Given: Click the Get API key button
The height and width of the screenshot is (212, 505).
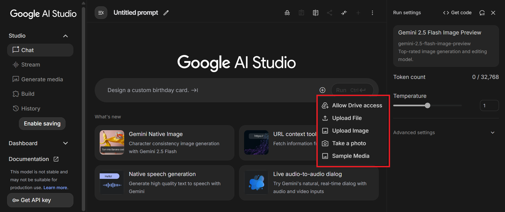Looking at the screenshot, I should [x=40, y=200].
